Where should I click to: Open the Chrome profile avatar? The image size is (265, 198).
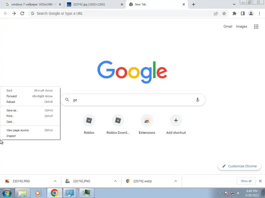pos(251,13)
